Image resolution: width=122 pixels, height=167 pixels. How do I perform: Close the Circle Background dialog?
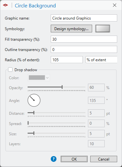[x=115, y=5]
